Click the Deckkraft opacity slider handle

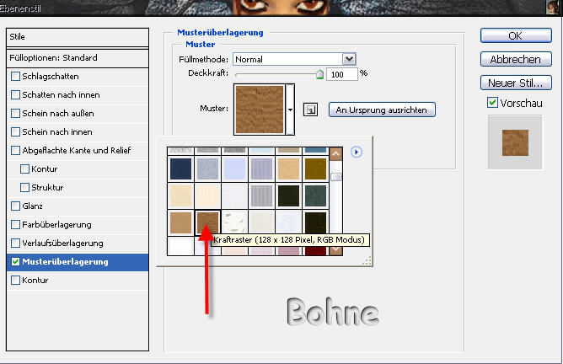point(319,74)
